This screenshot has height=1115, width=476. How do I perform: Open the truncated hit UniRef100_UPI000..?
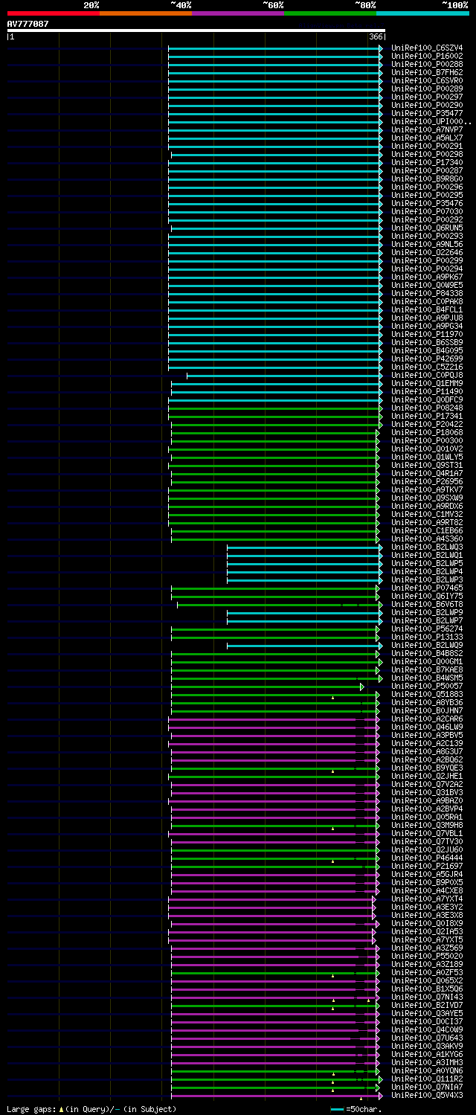(431, 121)
